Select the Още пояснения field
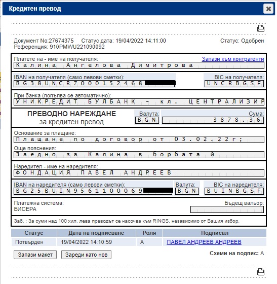Image resolution: width=277 pixels, height=284 pixels. point(139,155)
